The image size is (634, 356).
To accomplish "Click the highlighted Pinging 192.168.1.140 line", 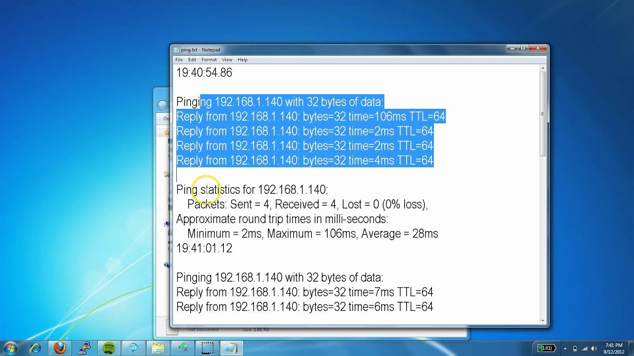I will [x=280, y=102].
